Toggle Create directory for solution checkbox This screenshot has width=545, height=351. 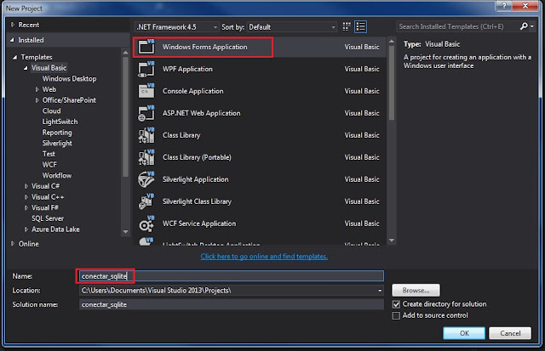pyautogui.click(x=396, y=304)
